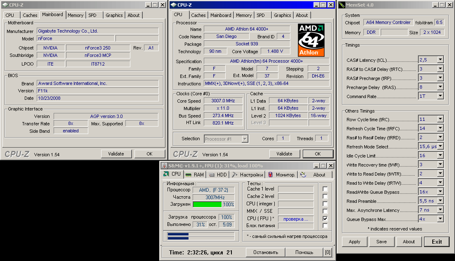Viewport: 455px width, 261px height.
Task: Click Exit in MemSet
Action: (x=437, y=242)
